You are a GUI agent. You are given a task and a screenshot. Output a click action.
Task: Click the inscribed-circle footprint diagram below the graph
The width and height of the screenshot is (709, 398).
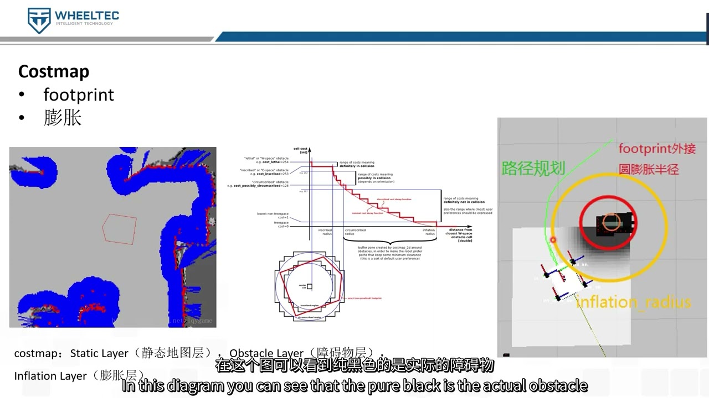[x=309, y=286]
